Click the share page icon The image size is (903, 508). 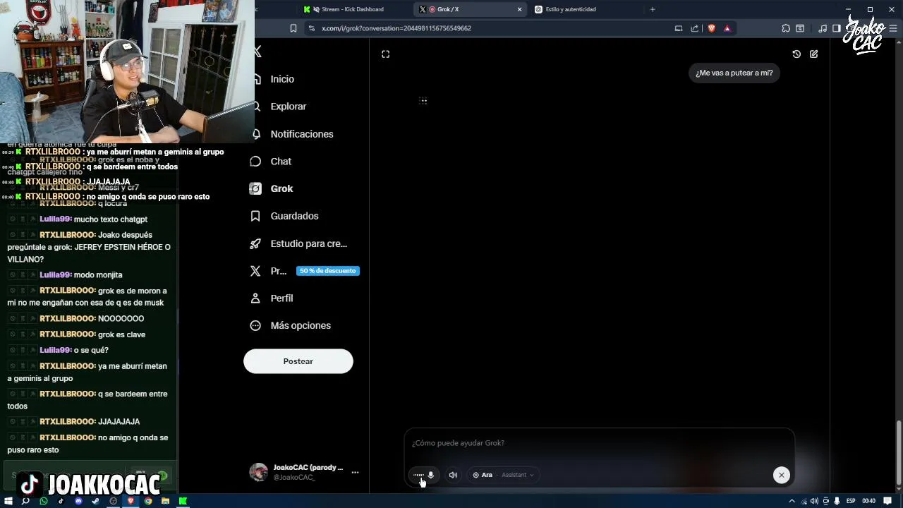[694, 28]
